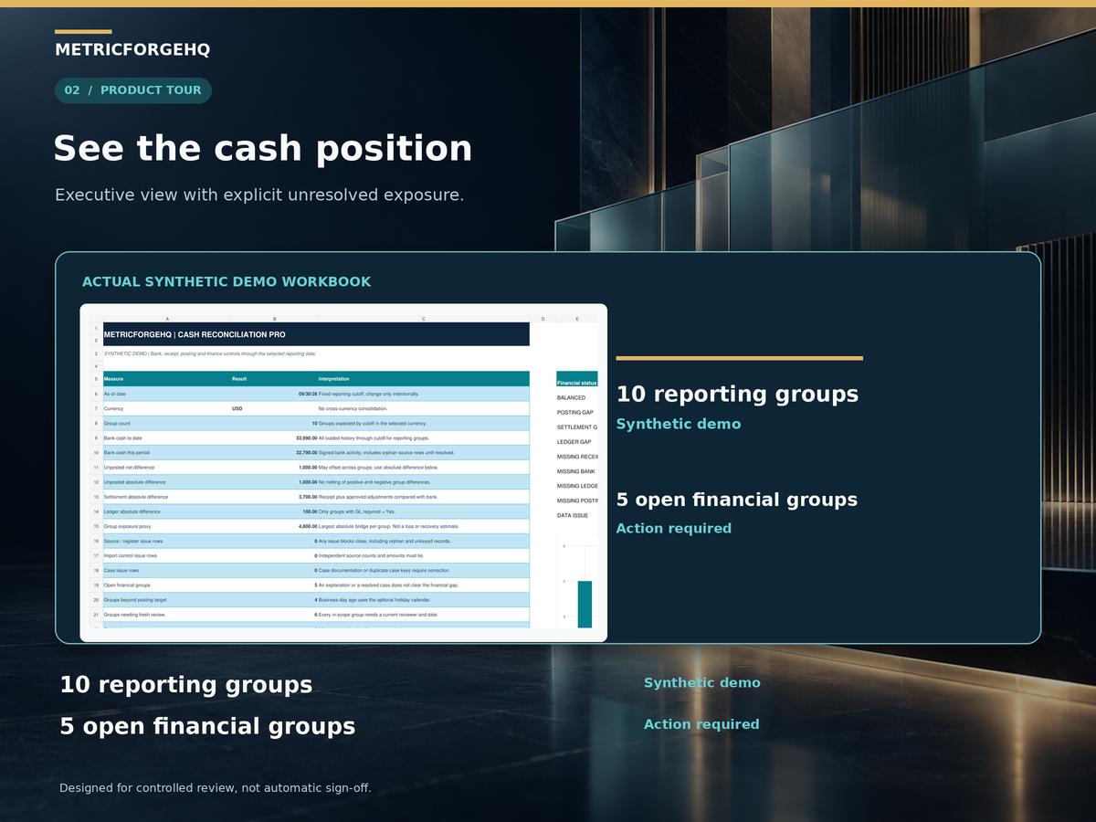Select the 'Currency' measure cell
The image size is (1096, 822).
(166, 408)
